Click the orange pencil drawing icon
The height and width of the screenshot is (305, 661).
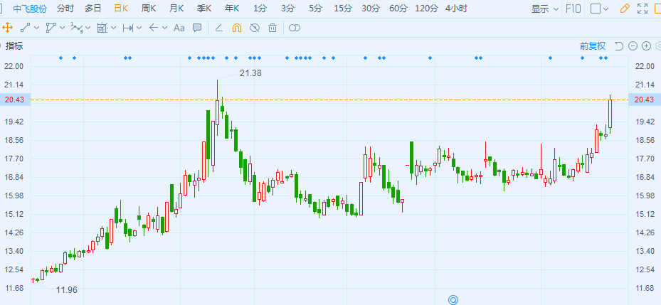(x=625, y=9)
